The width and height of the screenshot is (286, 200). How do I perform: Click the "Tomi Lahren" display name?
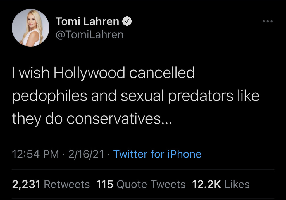87,21
